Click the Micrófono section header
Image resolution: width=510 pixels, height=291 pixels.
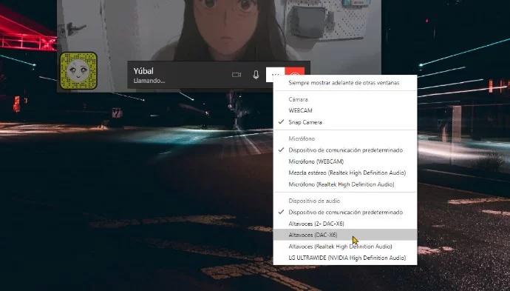(x=302, y=138)
